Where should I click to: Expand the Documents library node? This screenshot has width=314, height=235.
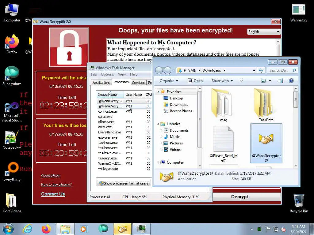(x=161, y=130)
